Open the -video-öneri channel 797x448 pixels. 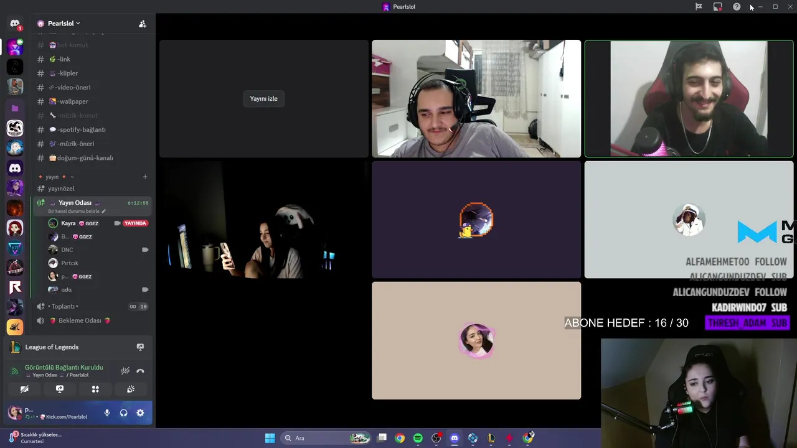[92, 87]
